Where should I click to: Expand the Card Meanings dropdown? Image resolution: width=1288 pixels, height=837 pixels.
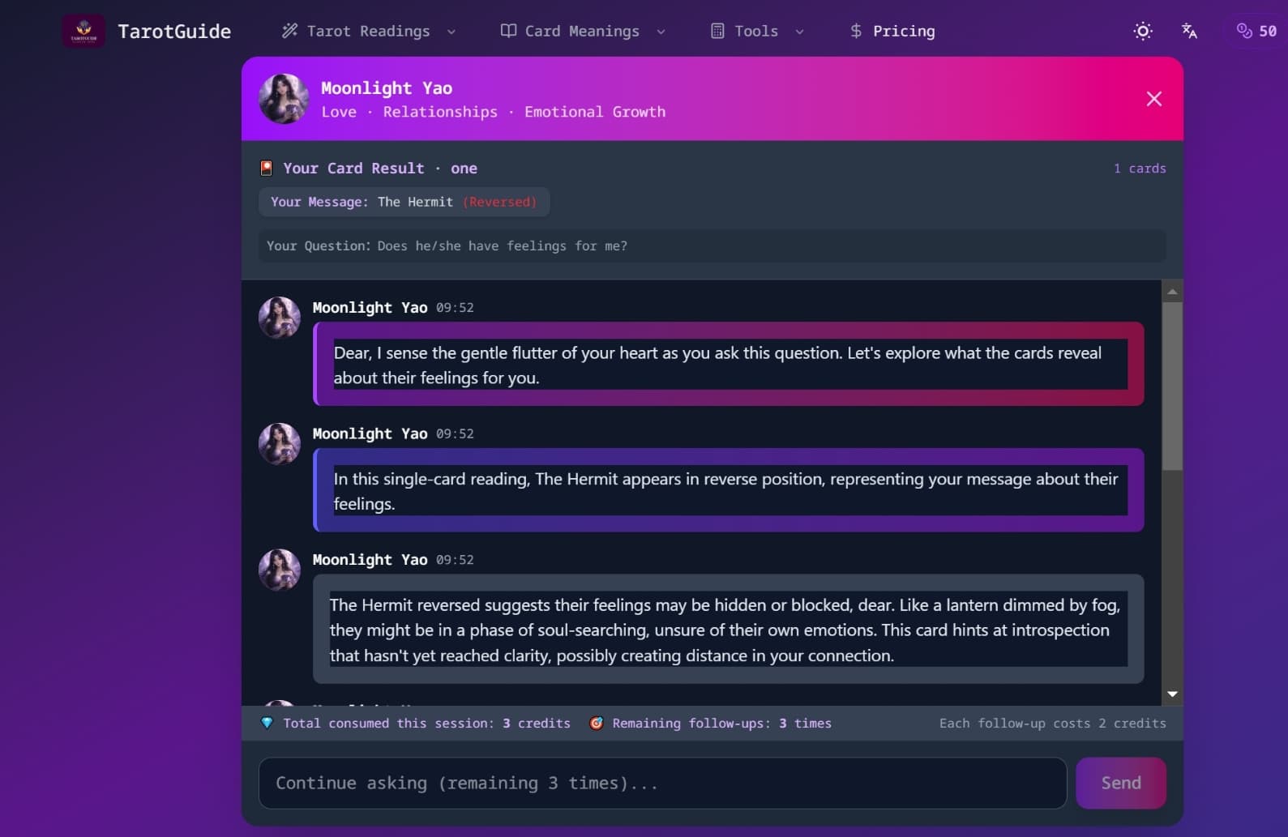[661, 32]
